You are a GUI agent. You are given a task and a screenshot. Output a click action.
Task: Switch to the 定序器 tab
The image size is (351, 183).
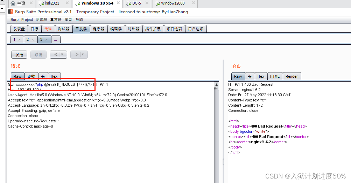coord(98,29)
